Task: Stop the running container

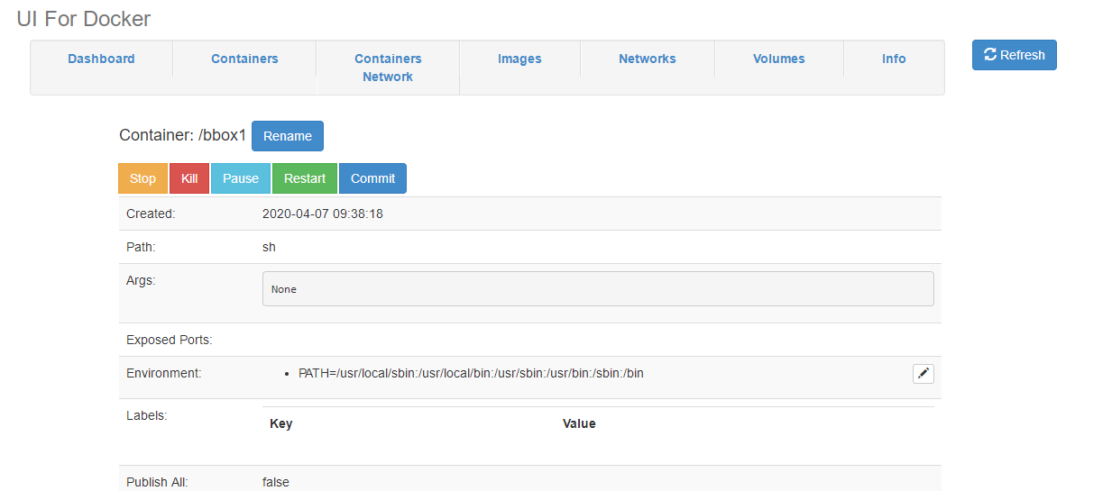Action: coord(142,178)
